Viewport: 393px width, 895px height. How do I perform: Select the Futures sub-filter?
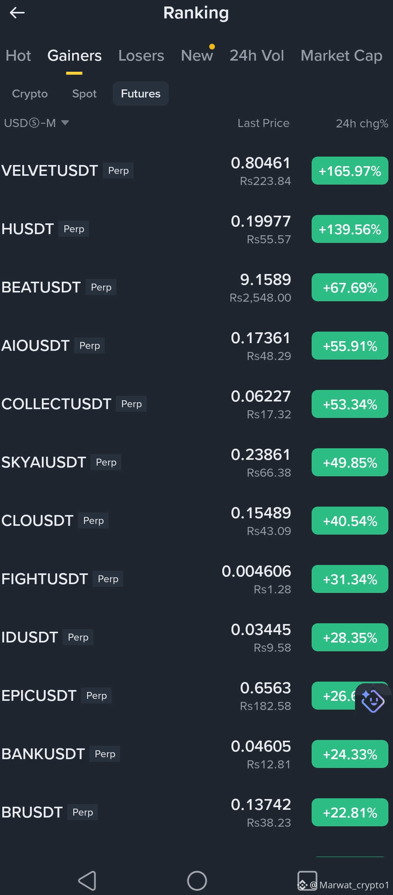coord(141,94)
